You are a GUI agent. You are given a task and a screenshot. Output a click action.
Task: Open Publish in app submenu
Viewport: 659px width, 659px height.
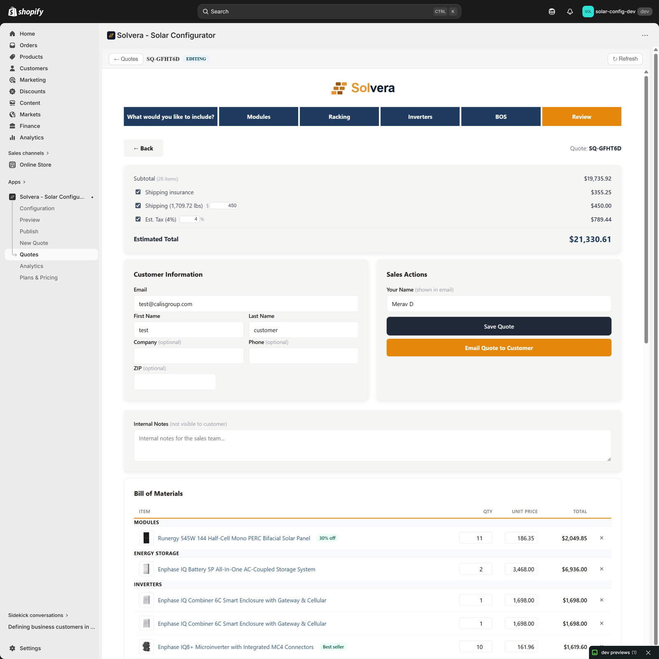29,231
